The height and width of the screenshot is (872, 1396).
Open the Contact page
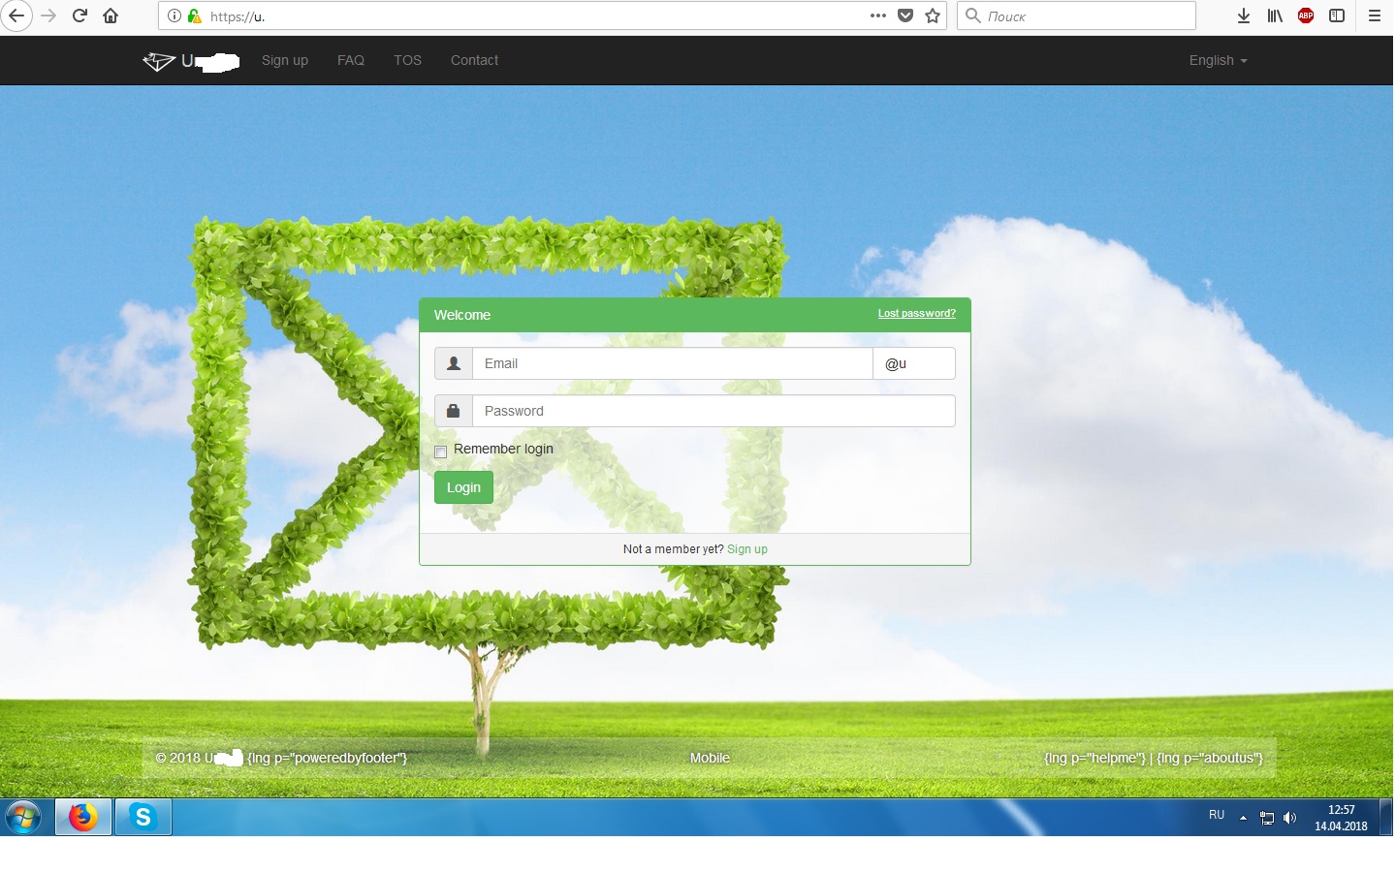click(x=474, y=60)
